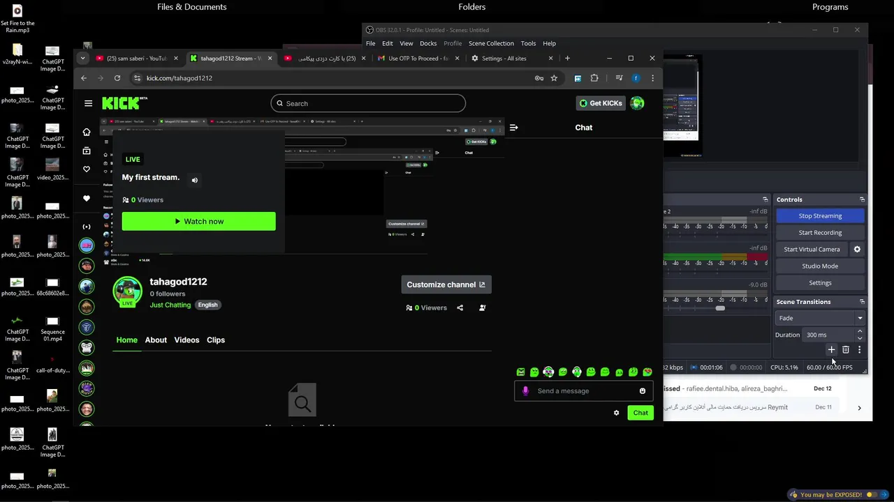Switch to Settings - All sites tab
The height and width of the screenshot is (502, 894).
[513, 59]
